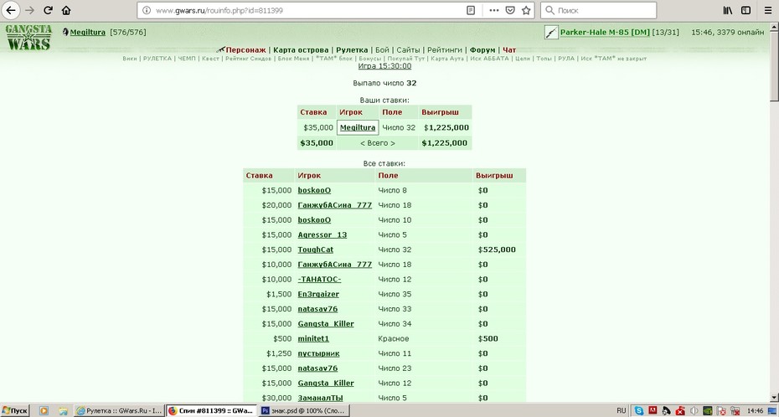
Task: Open Рейтинги menu item
Action: tap(445, 50)
